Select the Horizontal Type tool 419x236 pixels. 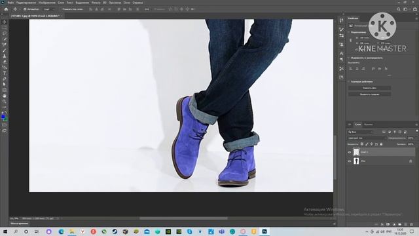tap(5, 73)
